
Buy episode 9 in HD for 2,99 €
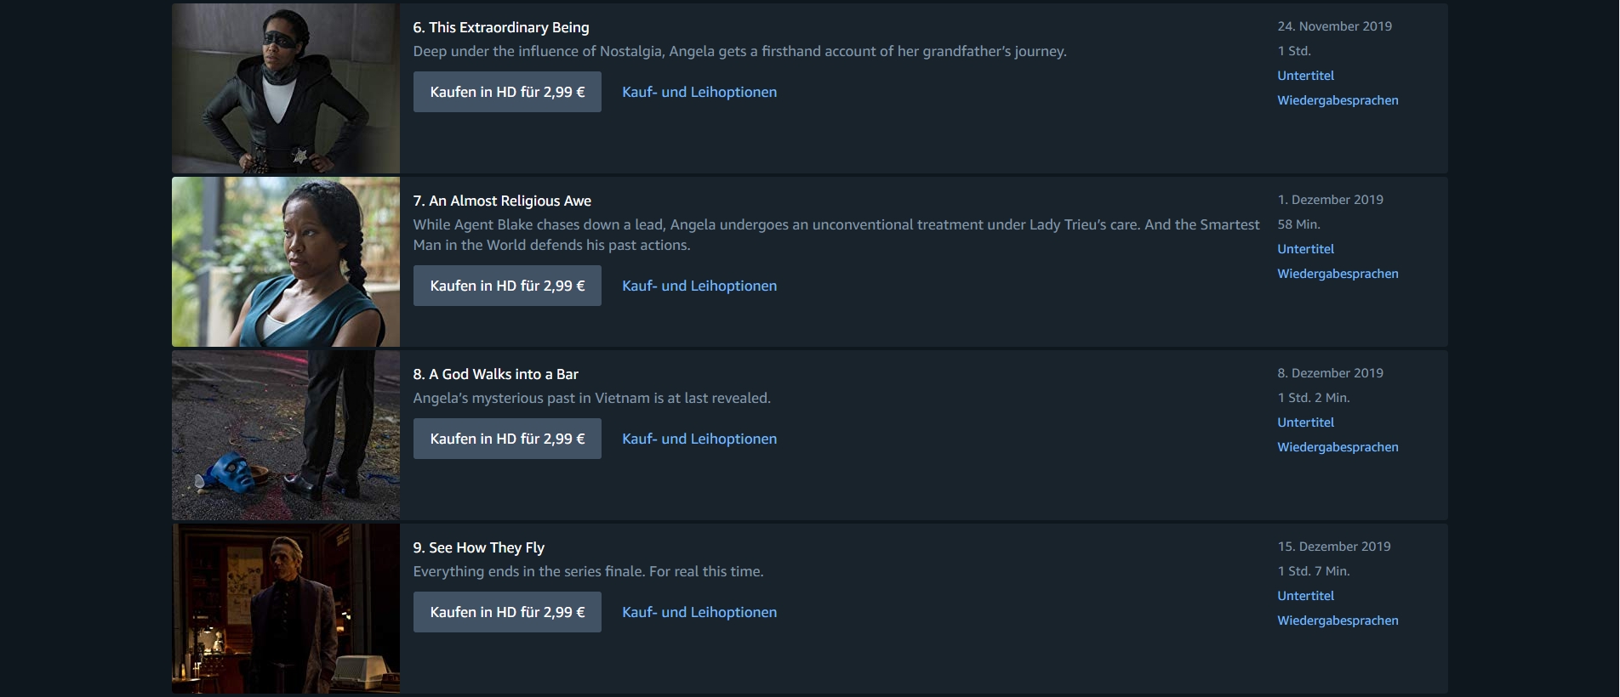click(x=507, y=612)
